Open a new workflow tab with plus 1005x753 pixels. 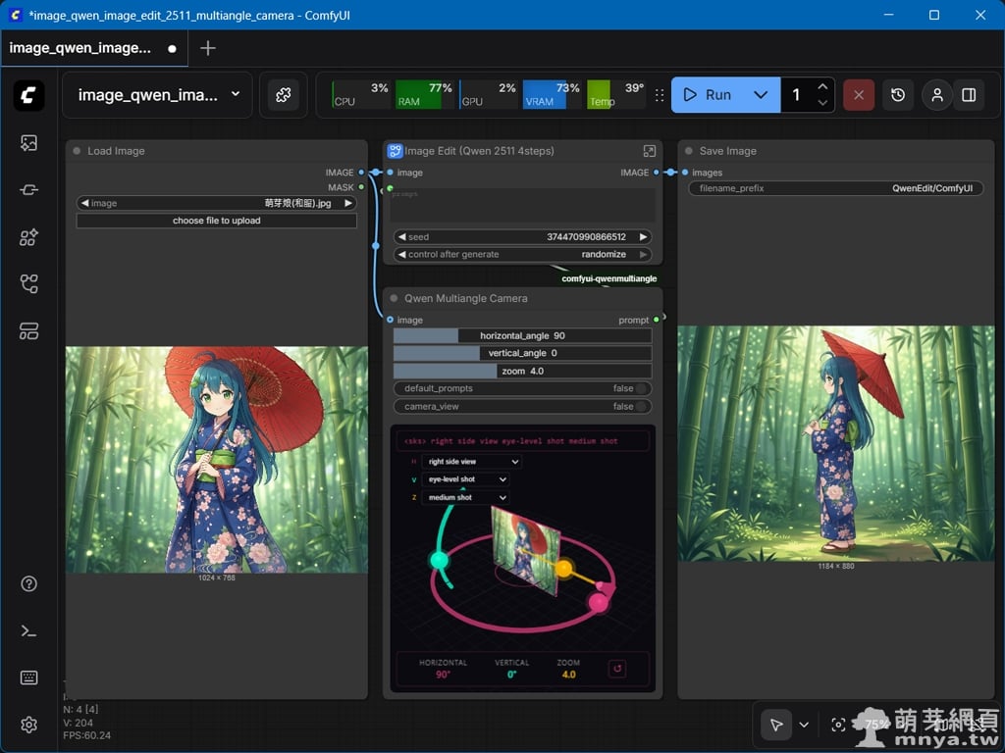pos(208,48)
